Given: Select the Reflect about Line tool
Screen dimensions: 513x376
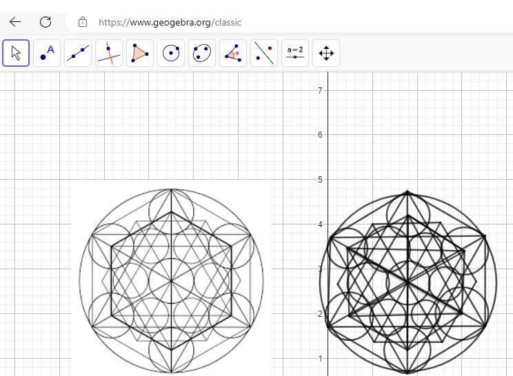Looking at the screenshot, I should pyautogui.click(x=264, y=53).
